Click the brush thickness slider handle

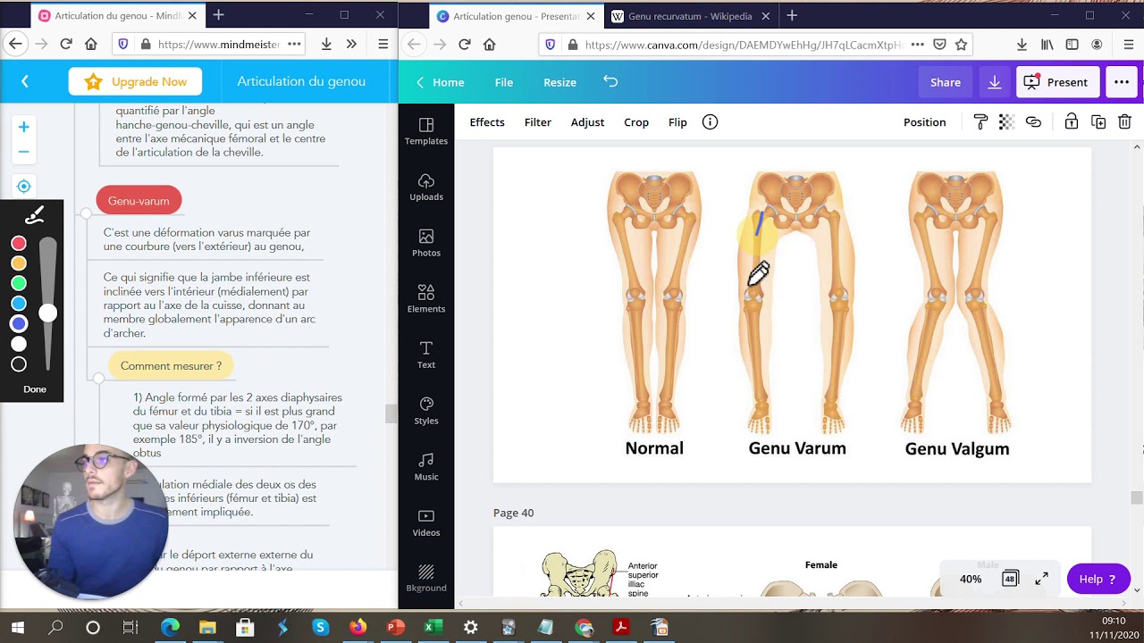pyautogui.click(x=47, y=313)
